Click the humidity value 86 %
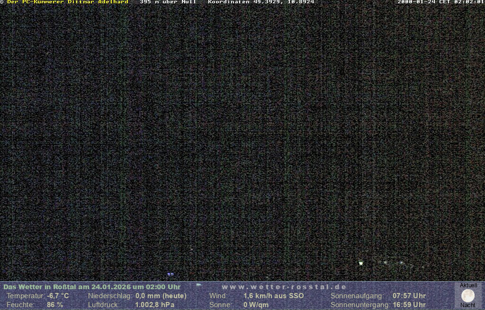Image resolution: width=485 pixels, height=310 pixels. (x=55, y=305)
